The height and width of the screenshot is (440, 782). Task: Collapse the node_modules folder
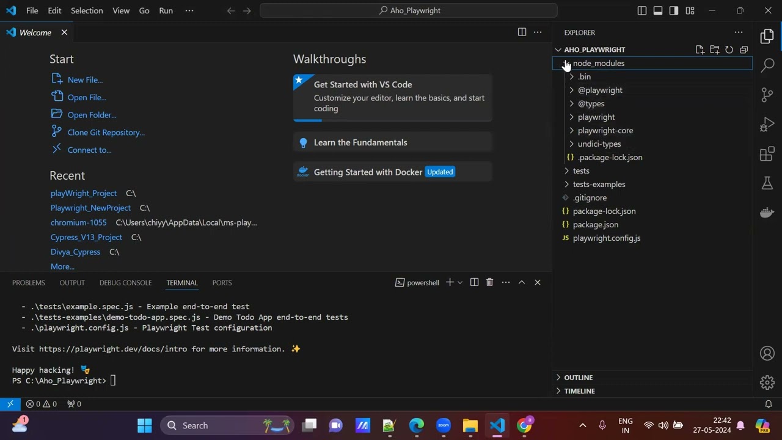pos(652,63)
